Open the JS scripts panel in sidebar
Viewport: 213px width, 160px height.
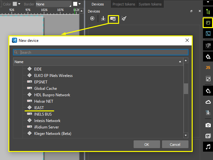point(208,68)
